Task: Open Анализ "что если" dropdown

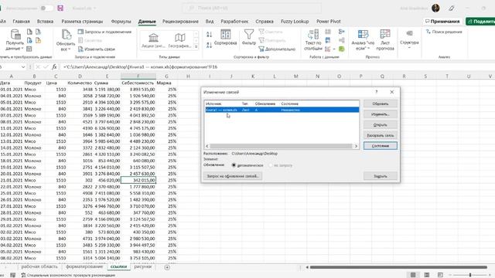Action: pos(363,39)
